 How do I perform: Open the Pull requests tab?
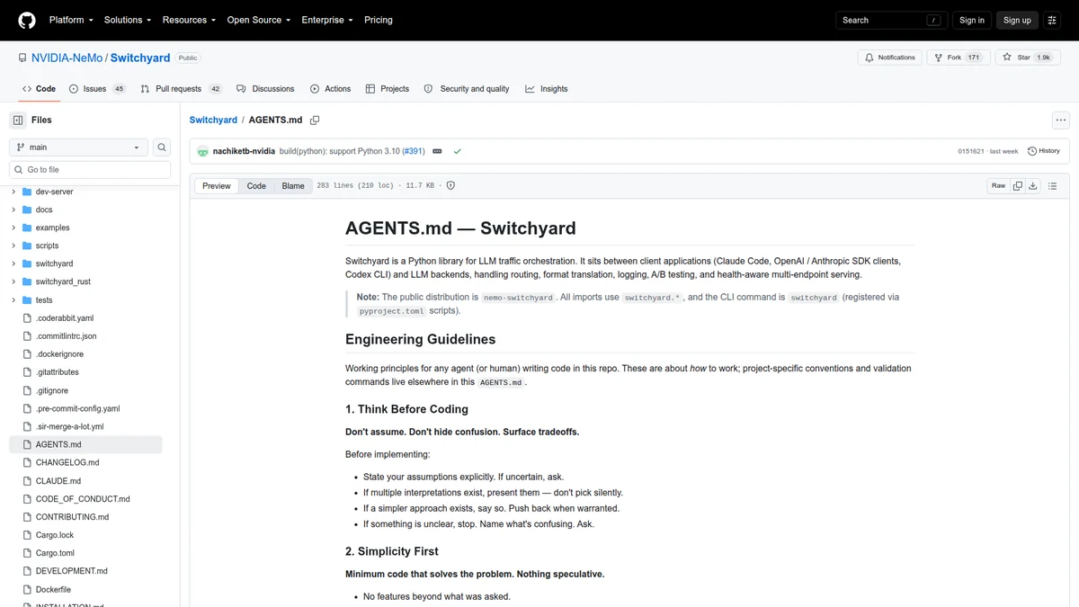coord(182,89)
